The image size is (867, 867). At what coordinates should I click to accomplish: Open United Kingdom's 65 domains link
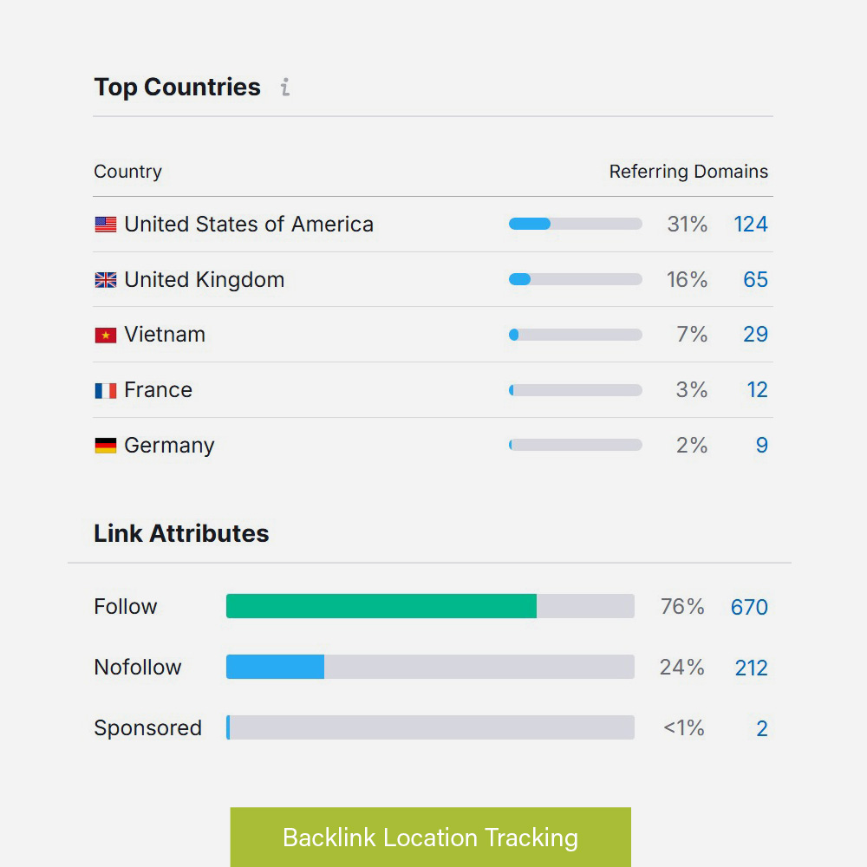pos(755,280)
